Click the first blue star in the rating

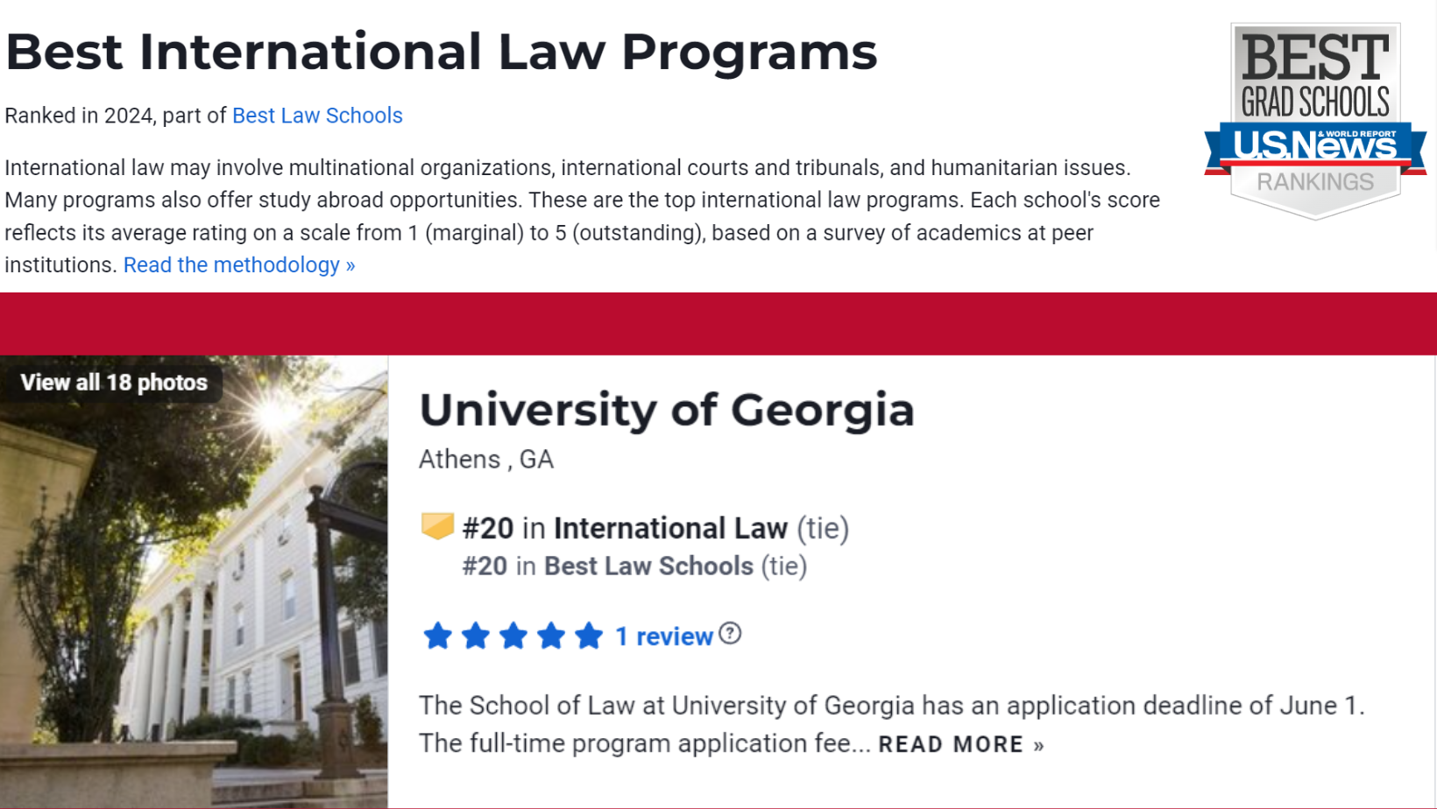click(437, 636)
